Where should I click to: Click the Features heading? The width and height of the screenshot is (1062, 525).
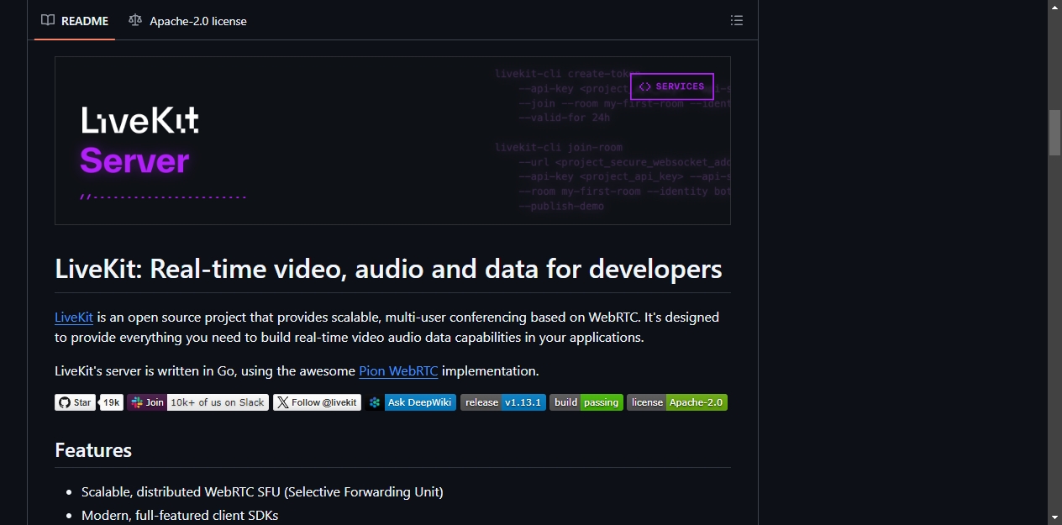(93, 450)
